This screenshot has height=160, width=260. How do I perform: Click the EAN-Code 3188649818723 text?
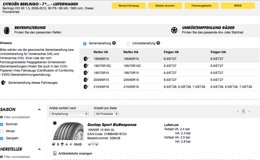(107, 134)
